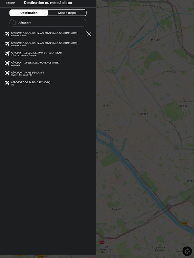
Task: Click airplane icon of the first CDG row
Action: tap(7, 34)
